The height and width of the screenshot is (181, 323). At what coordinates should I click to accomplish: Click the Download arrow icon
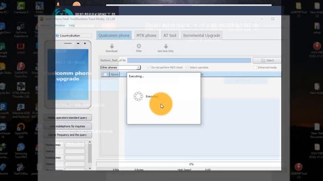tap(112, 46)
